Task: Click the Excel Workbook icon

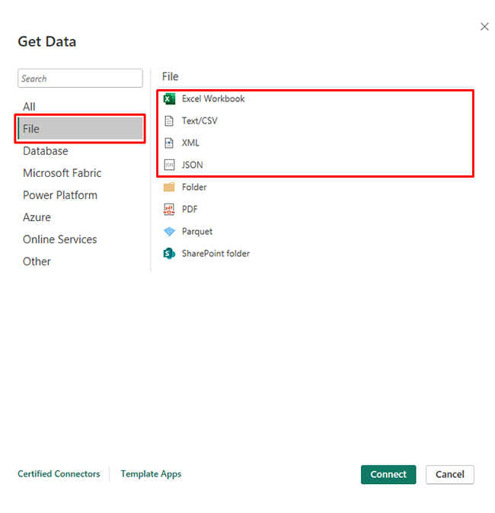Action: point(169,99)
